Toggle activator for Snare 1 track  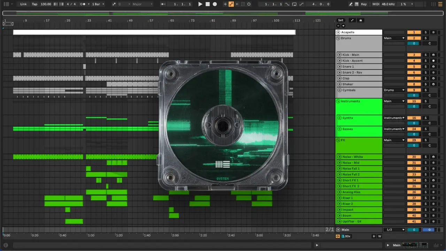coord(414,67)
